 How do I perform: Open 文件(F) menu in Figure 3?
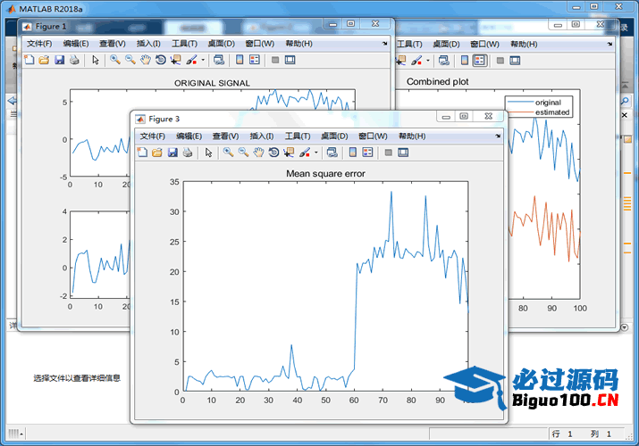click(153, 136)
